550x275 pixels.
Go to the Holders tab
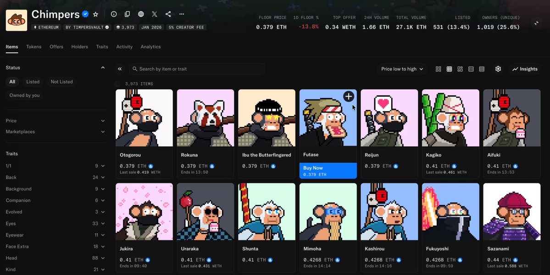80,47
